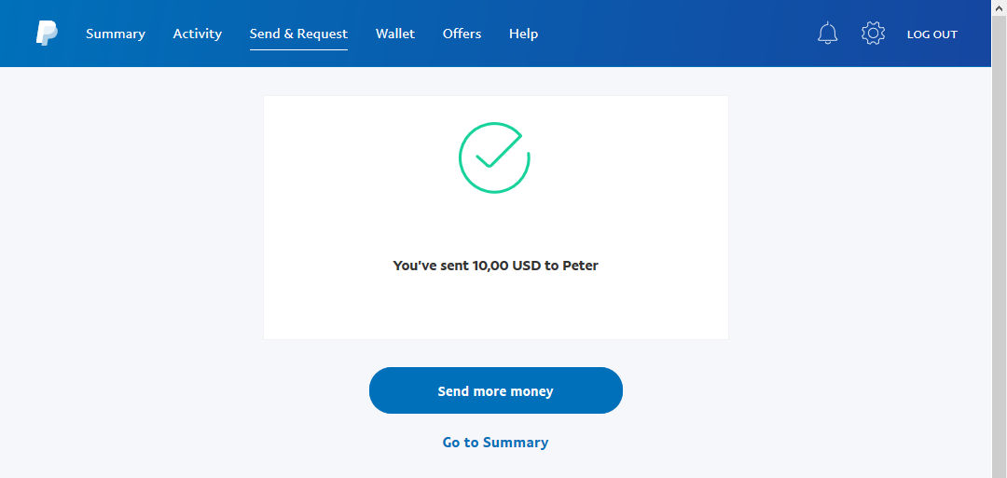
Task: Switch to the Wallet tab
Action: 395,34
